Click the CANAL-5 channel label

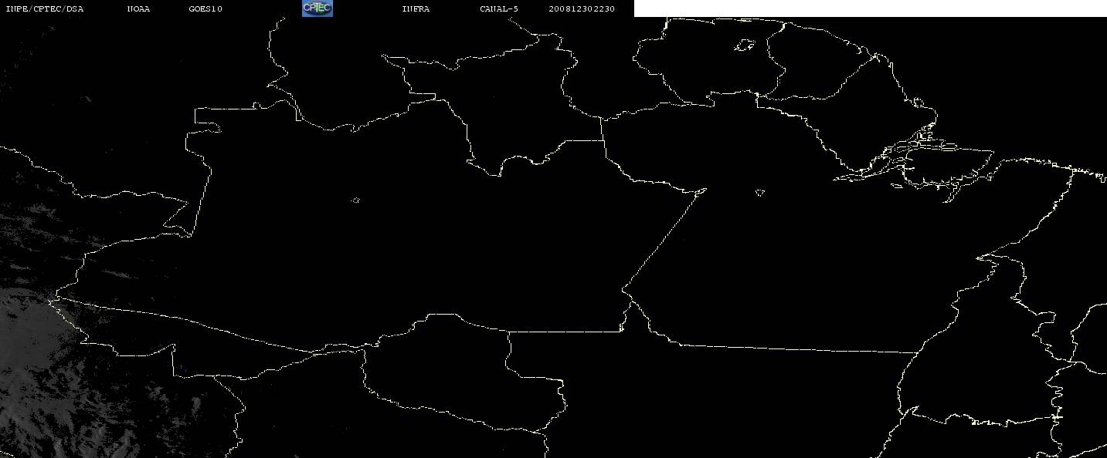tap(499, 9)
